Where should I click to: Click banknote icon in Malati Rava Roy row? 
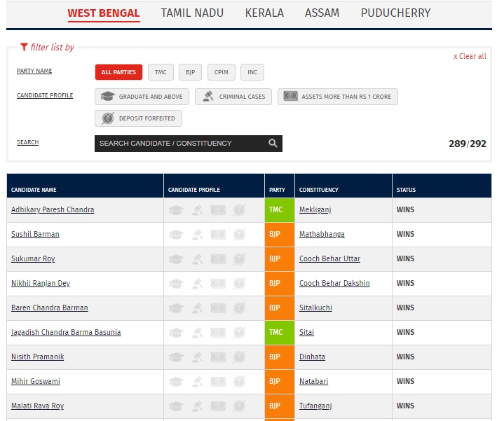coord(218,406)
